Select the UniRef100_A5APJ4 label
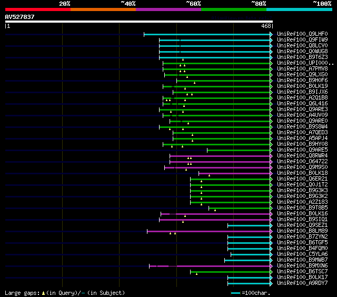The image size is (337, 297). 302,138
